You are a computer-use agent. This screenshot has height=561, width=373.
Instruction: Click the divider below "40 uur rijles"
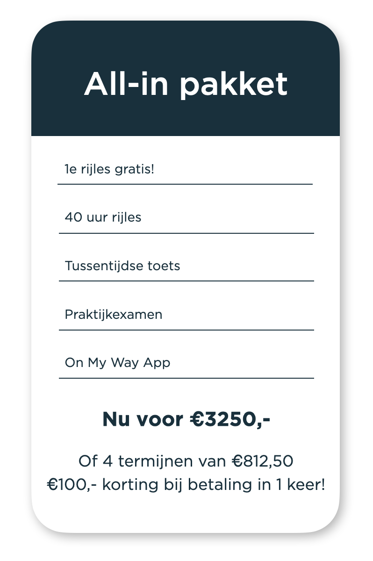[186, 233]
